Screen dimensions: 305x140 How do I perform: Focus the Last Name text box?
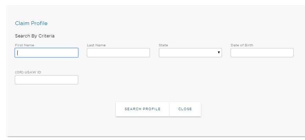pyautogui.click(x=118, y=52)
